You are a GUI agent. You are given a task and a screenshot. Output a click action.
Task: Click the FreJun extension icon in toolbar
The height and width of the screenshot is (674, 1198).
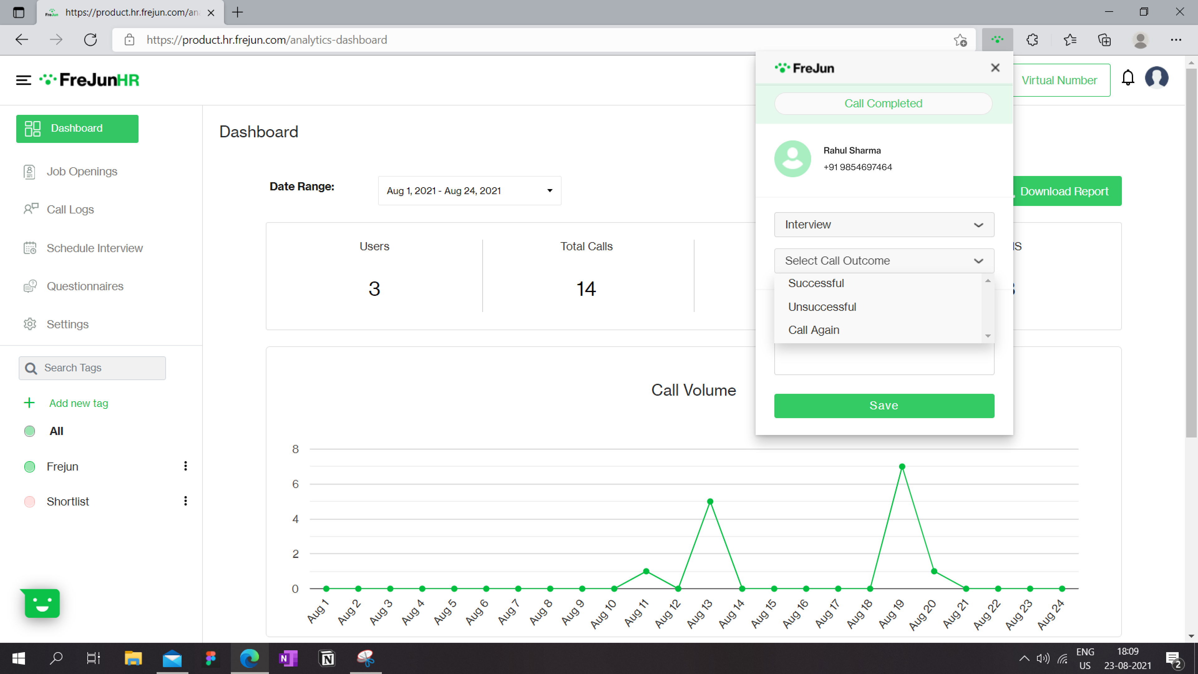coord(997,40)
